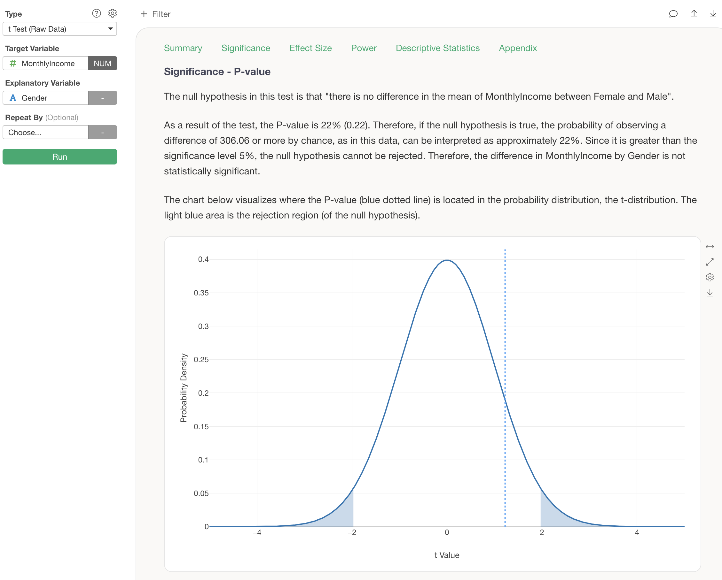The height and width of the screenshot is (580, 722).
Task: Open the Gender column option dash button
Action: pos(102,98)
